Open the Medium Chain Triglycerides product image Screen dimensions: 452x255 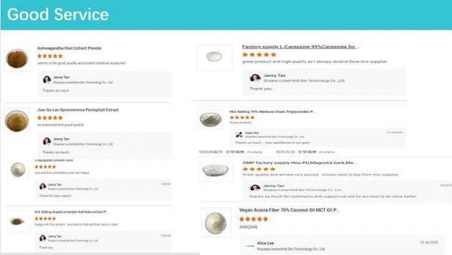(x=210, y=119)
